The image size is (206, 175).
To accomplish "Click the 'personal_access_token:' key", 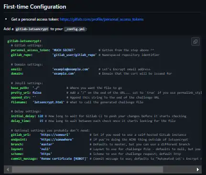I will pos(31,50).
